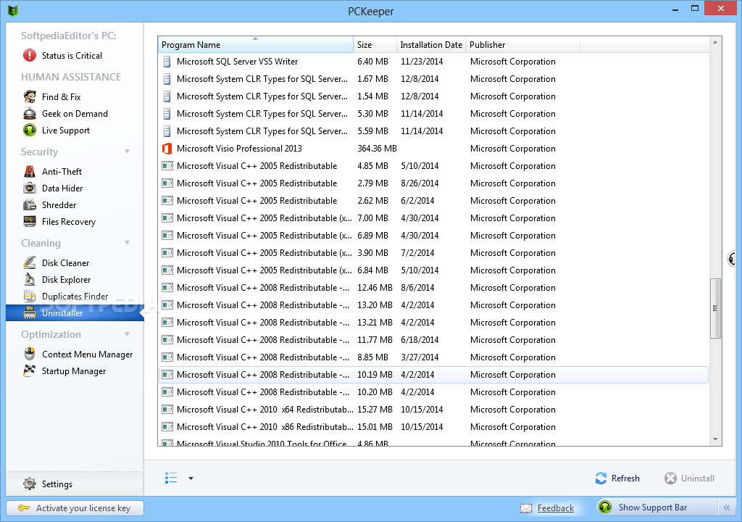This screenshot has width=742, height=522.
Task: Open Duplicates Finder icon
Action: click(x=30, y=296)
